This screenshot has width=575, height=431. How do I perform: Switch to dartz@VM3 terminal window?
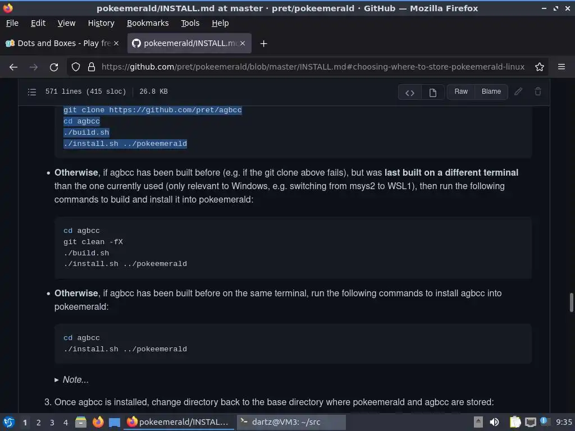tap(291, 422)
